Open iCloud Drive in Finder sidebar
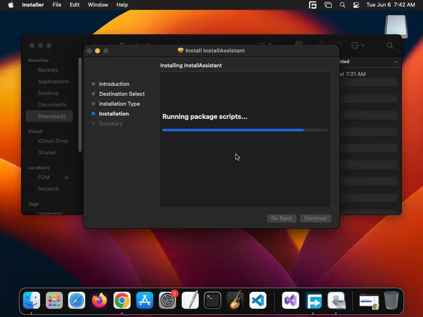Viewport: 423px width, 317px height. (x=53, y=141)
